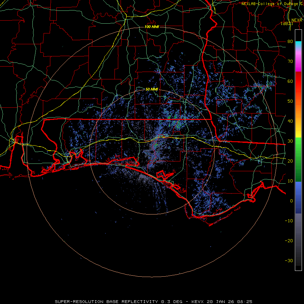Viewport: 304px width, 304px height.
Task: Click the -10 value on color scale
Action: [x=289, y=221]
